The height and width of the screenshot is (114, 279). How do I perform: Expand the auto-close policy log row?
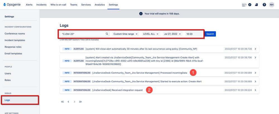pos(255,49)
